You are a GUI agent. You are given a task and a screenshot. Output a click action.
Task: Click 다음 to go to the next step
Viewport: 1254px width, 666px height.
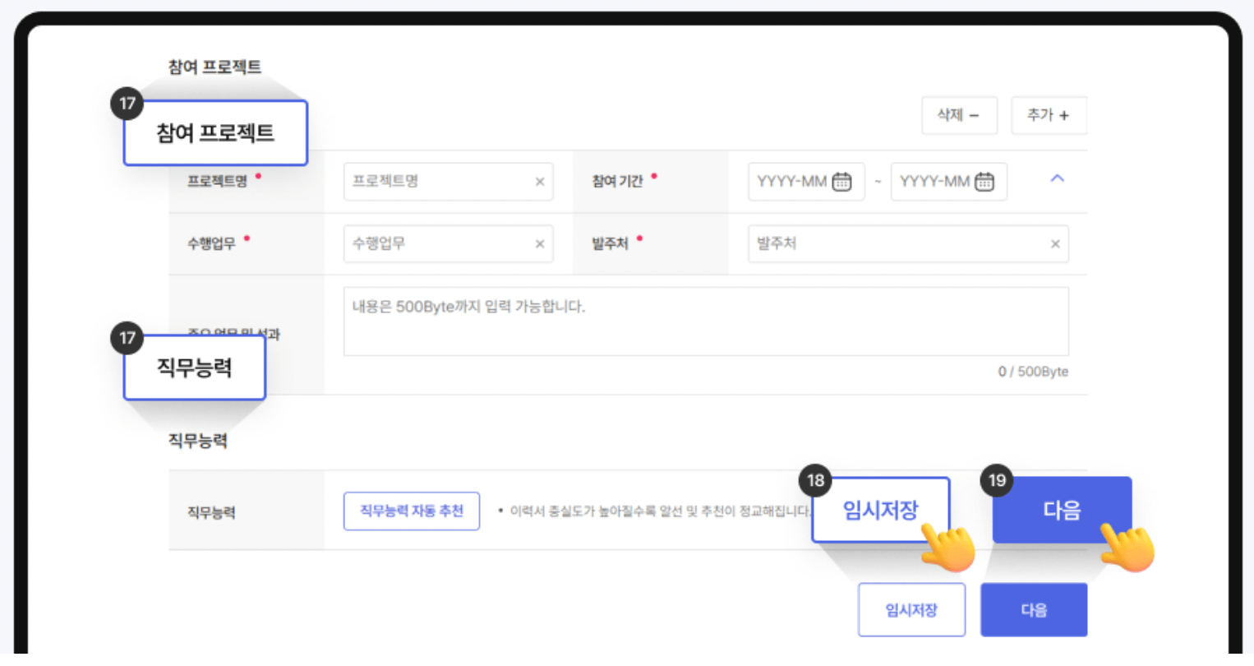coord(1033,609)
